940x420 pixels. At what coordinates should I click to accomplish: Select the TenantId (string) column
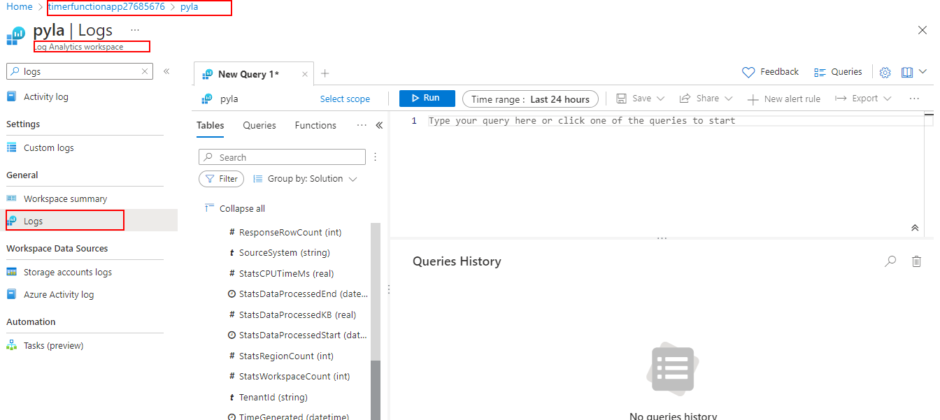[x=268, y=398]
